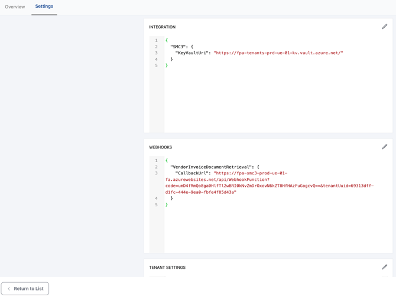Edit the Integration section with pencil icon
The image size is (396, 297).
[384, 27]
